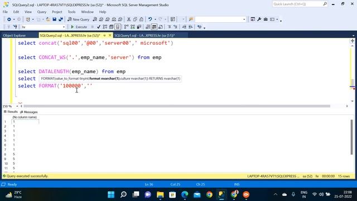Uncomment the selected lines
Viewport: 357px width, 201px height.
coord(175,27)
